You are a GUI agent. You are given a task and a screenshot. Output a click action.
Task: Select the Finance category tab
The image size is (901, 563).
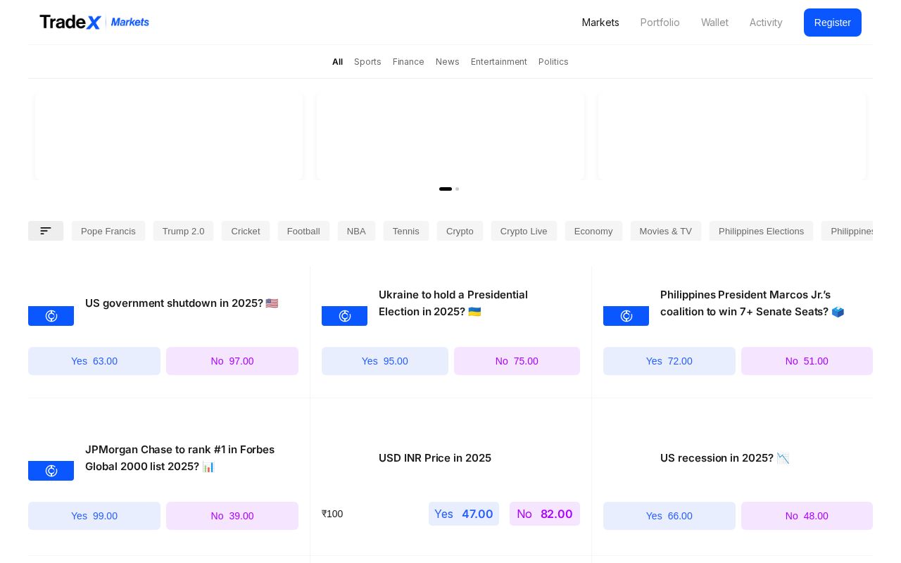tap(408, 62)
